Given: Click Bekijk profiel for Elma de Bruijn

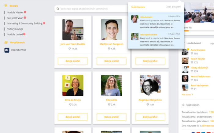Looking at the screenshot, I should [x=73, y=117].
